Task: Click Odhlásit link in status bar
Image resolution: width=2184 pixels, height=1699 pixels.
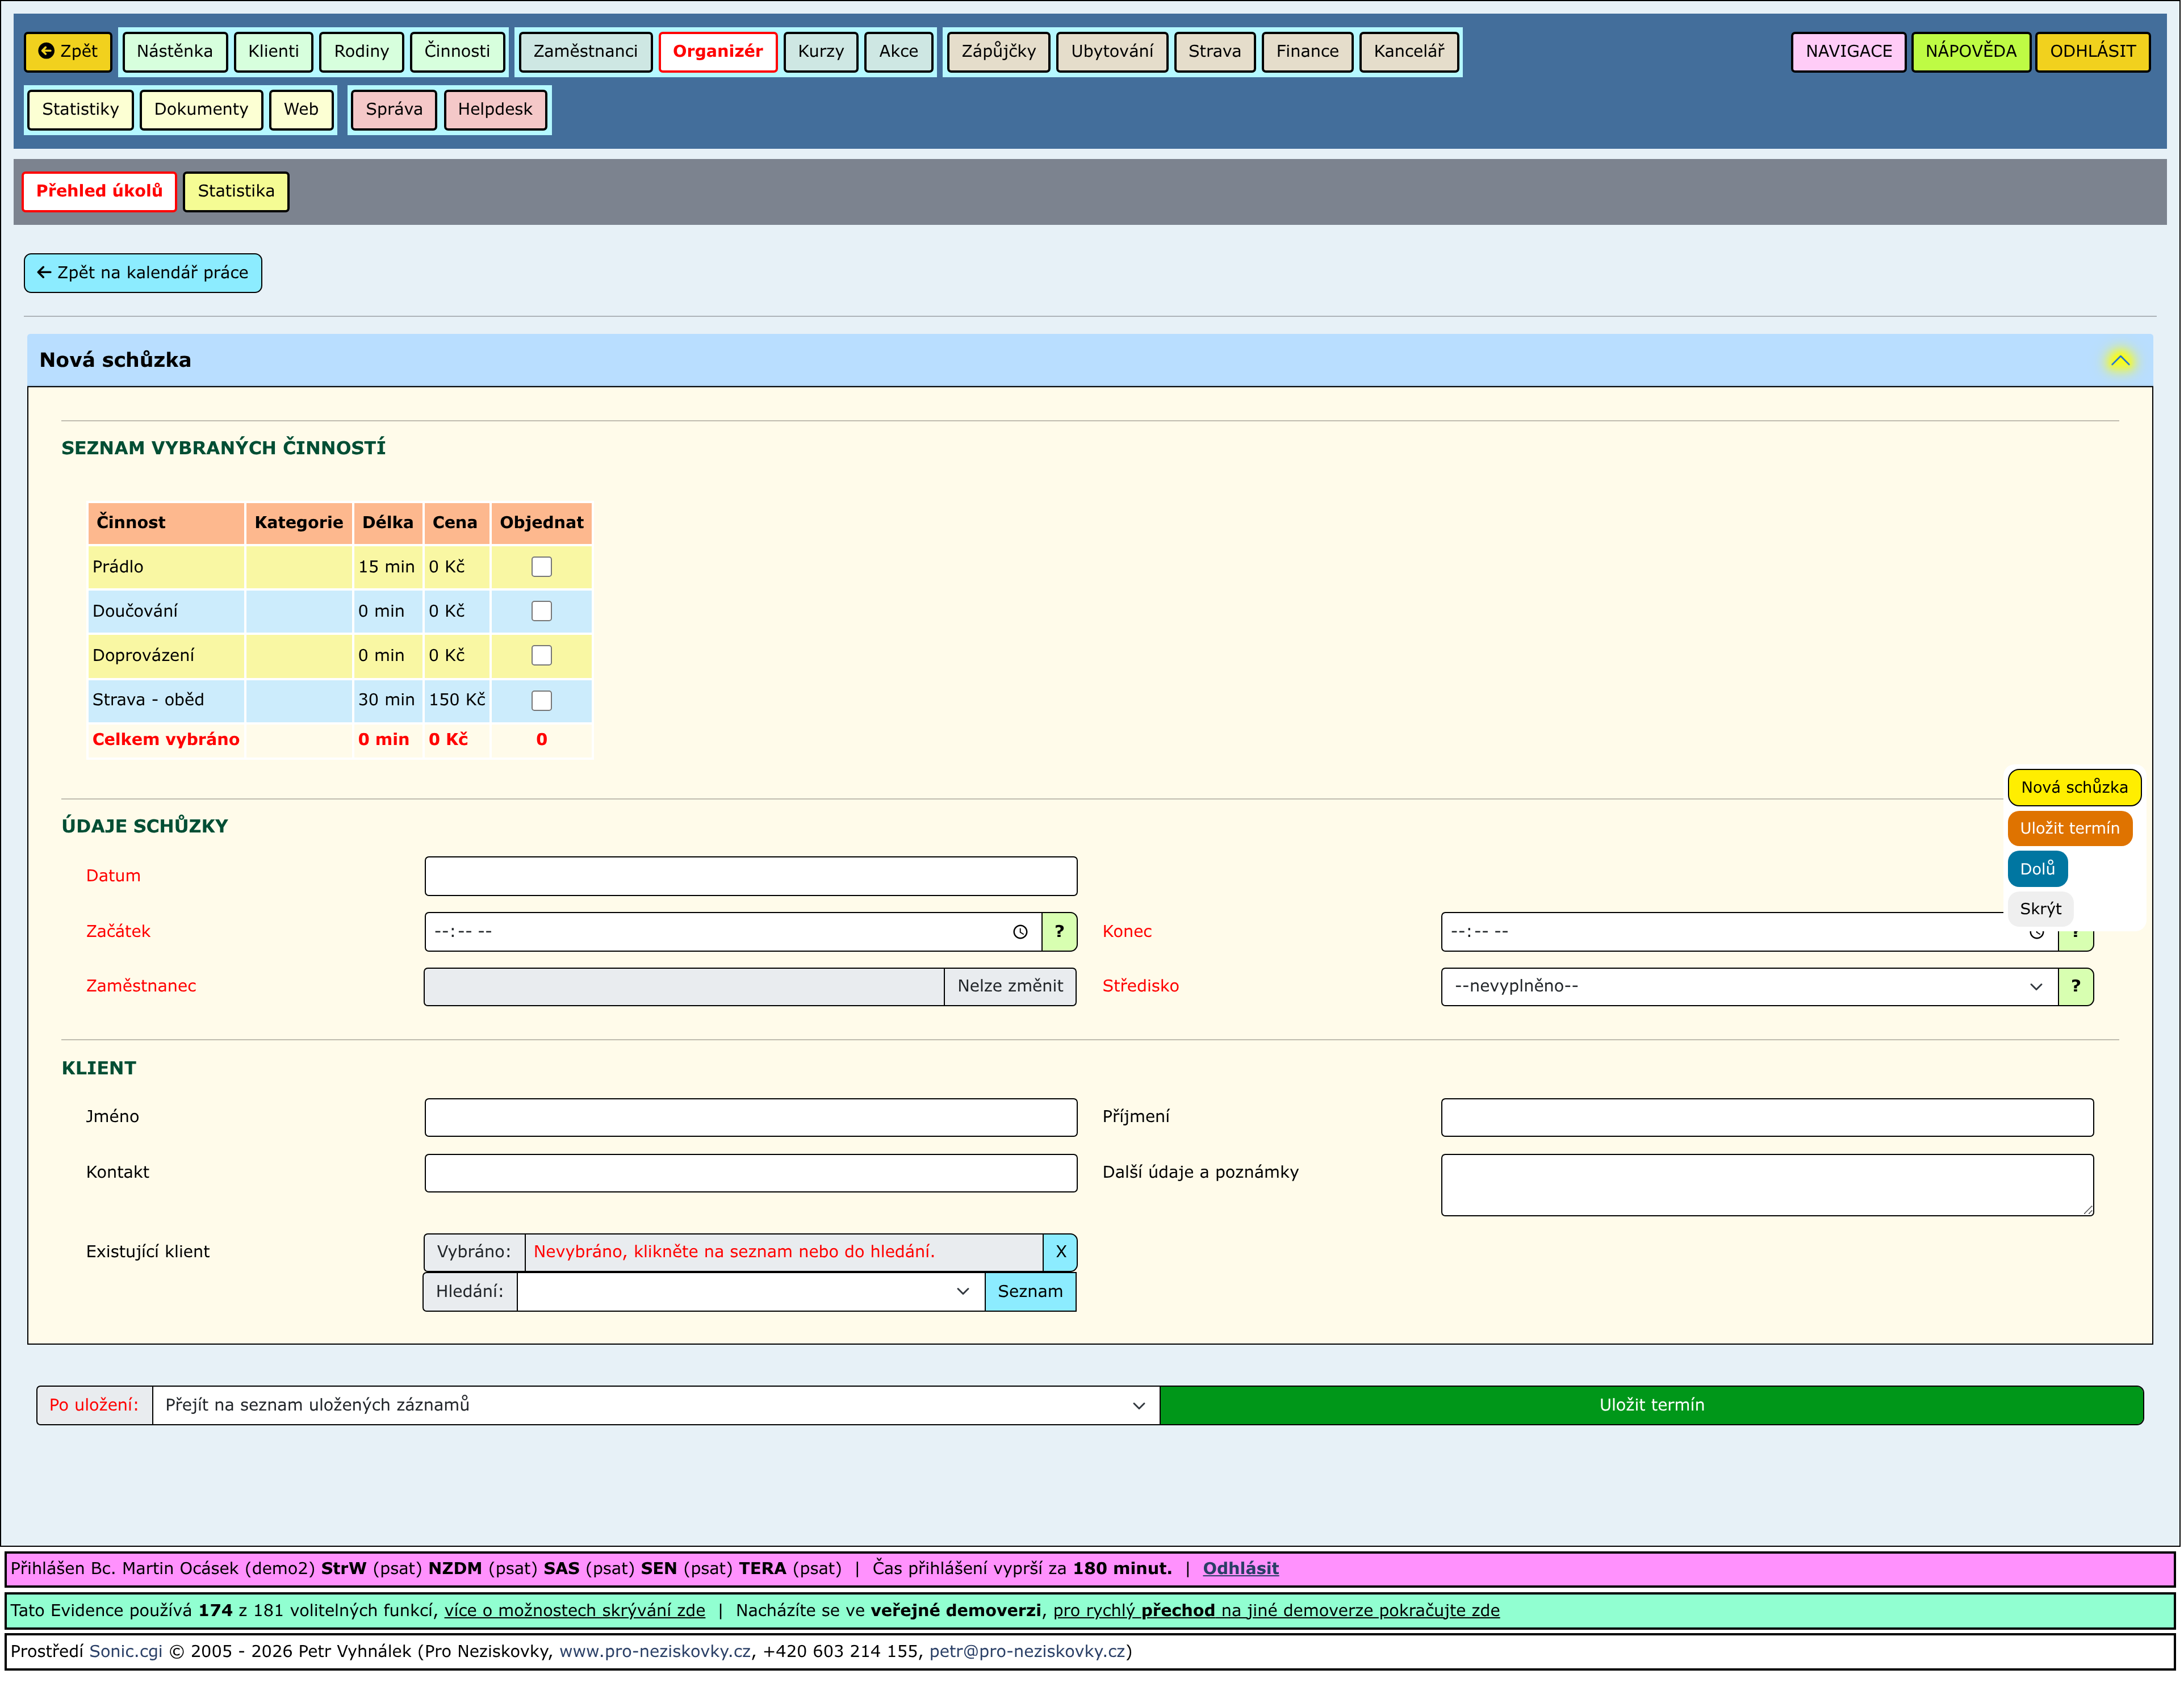Action: (x=1240, y=1569)
